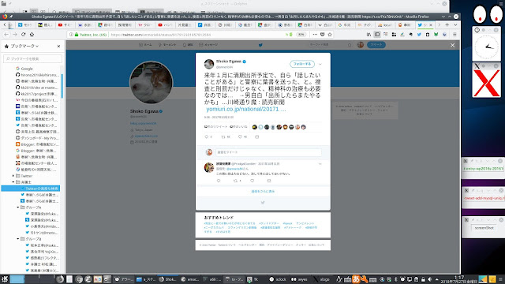The height and width of the screenshot is (284, 505).
Task: Click the Firefox forward arrow
Action: tap(15, 35)
